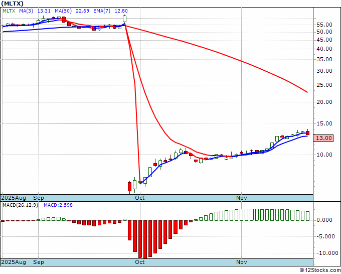Click the 55.00 price axis label
Image resolution: width=341 pixels, height=274 pixels.
tap(324, 25)
